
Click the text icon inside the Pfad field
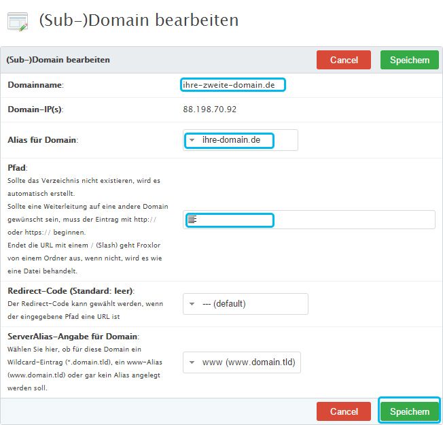point(192,220)
